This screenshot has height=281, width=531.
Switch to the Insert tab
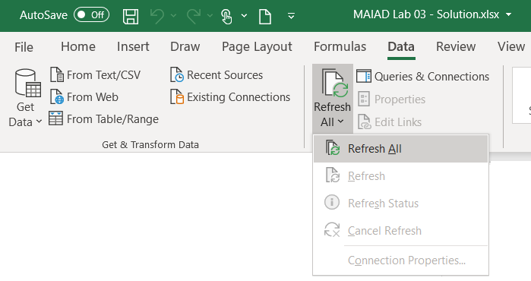pyautogui.click(x=133, y=46)
